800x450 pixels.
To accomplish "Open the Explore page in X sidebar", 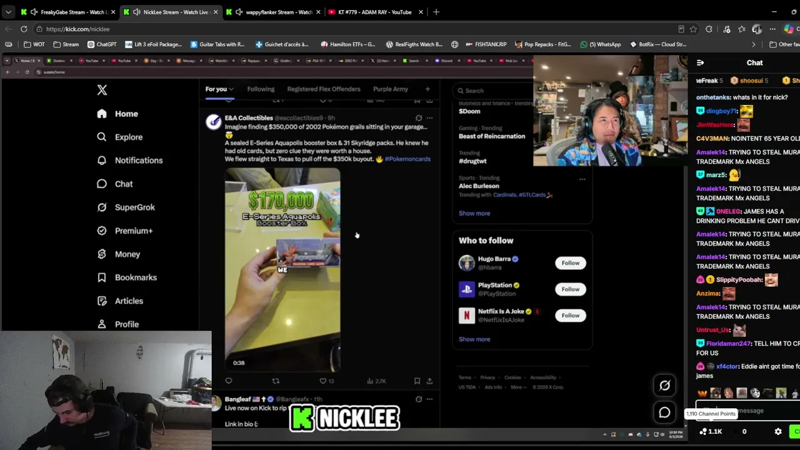I will click(x=119, y=137).
